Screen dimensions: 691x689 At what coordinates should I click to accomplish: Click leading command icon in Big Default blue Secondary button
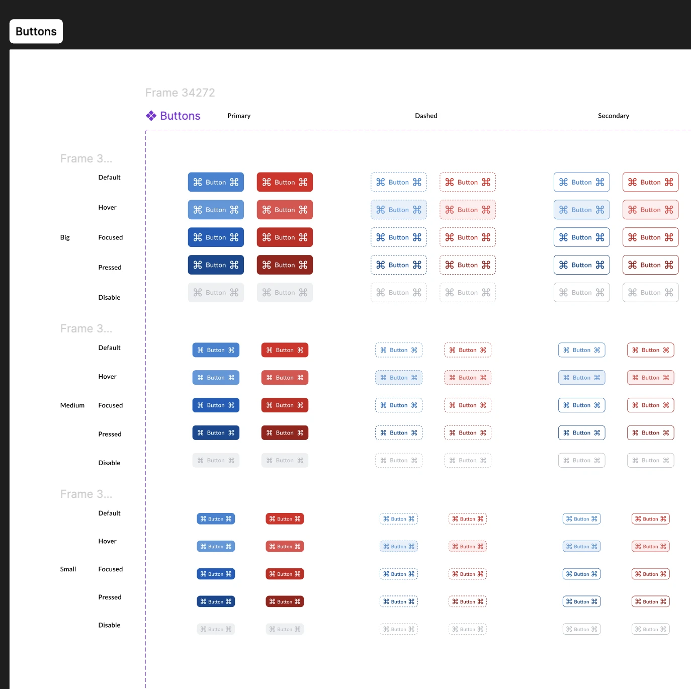tap(564, 182)
